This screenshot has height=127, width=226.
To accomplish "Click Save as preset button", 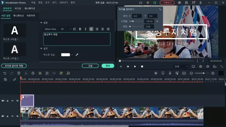I will point(14,66).
